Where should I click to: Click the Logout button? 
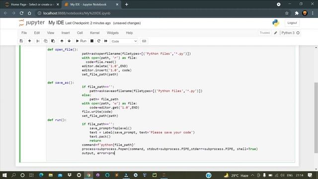point(292,23)
